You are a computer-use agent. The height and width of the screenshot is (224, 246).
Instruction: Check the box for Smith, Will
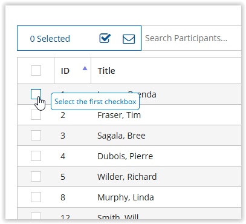(x=36, y=216)
